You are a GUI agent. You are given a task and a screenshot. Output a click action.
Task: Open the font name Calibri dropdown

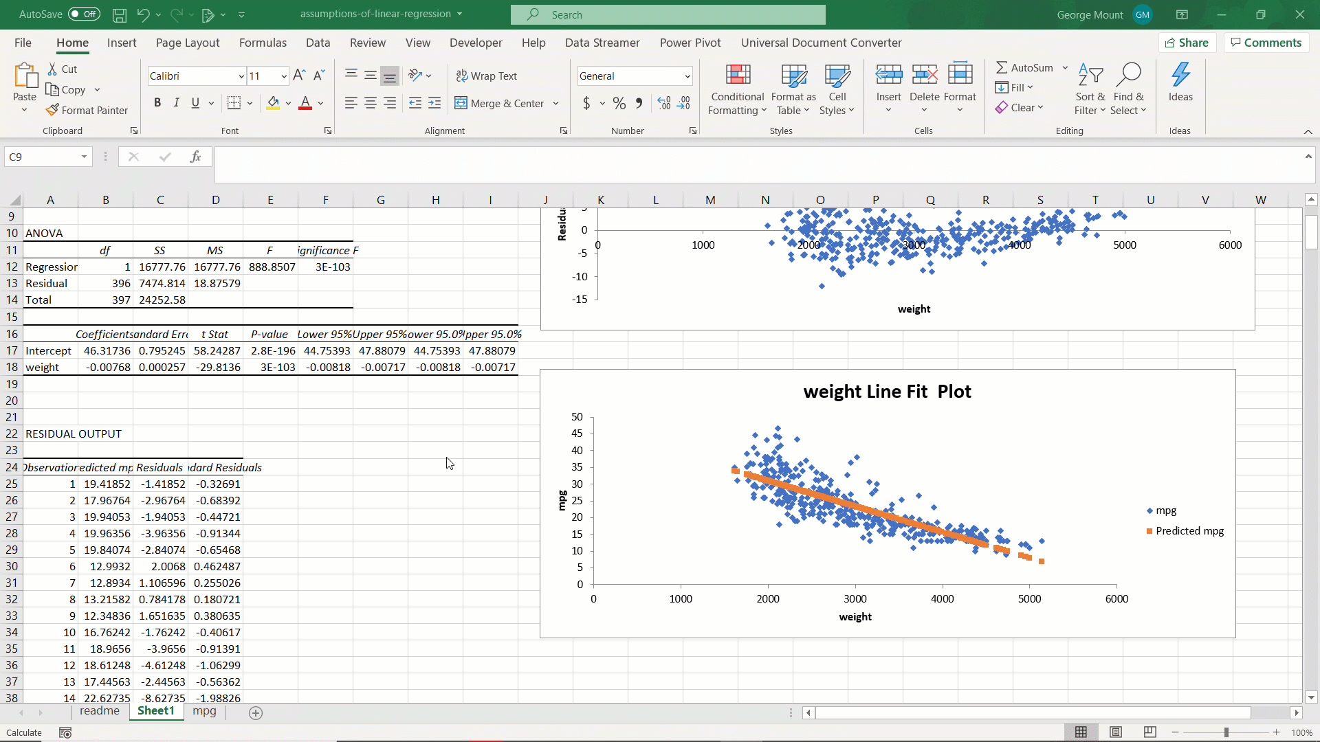[241, 76]
